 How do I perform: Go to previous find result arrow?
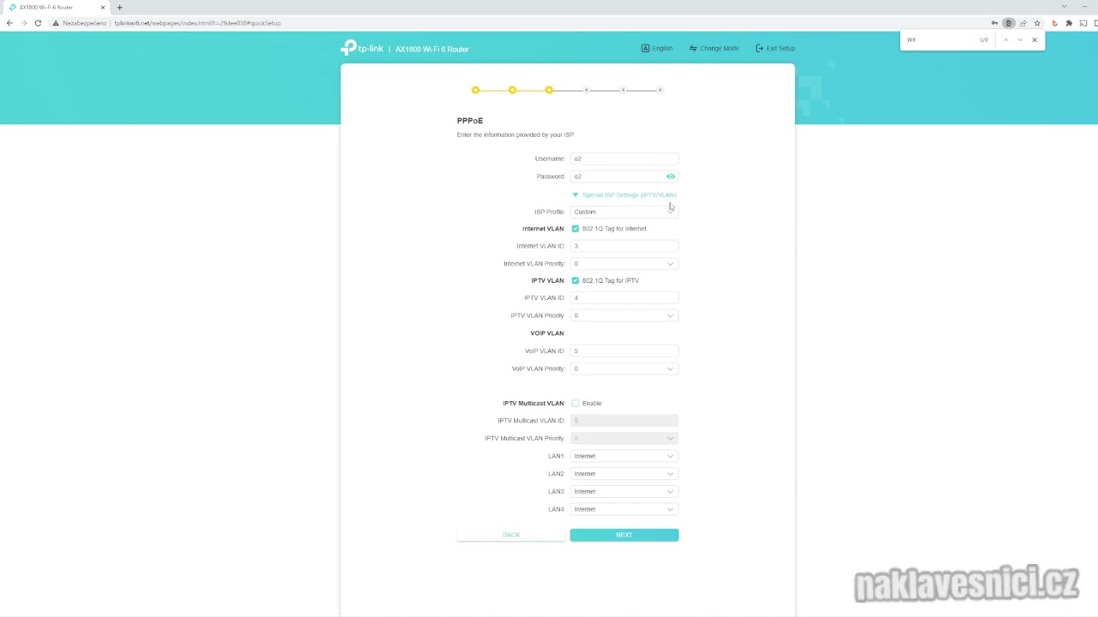(1005, 39)
